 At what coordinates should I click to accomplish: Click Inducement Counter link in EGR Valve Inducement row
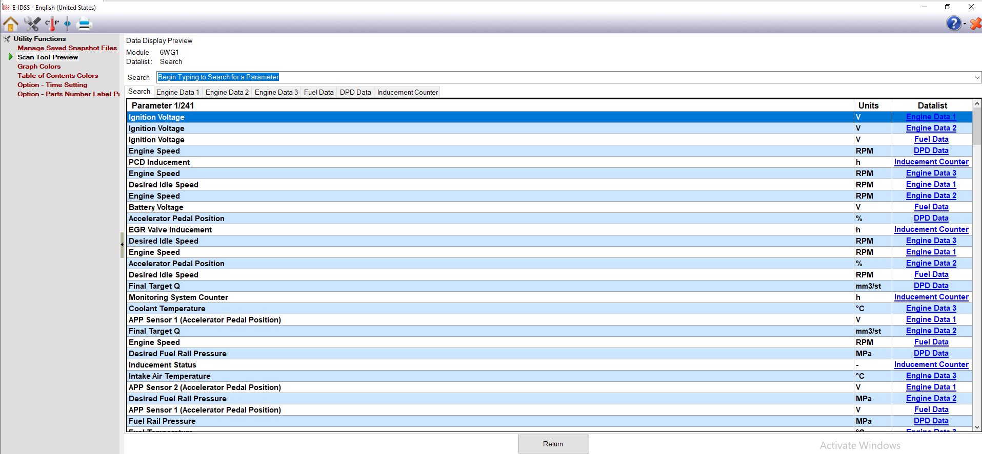pyautogui.click(x=931, y=230)
